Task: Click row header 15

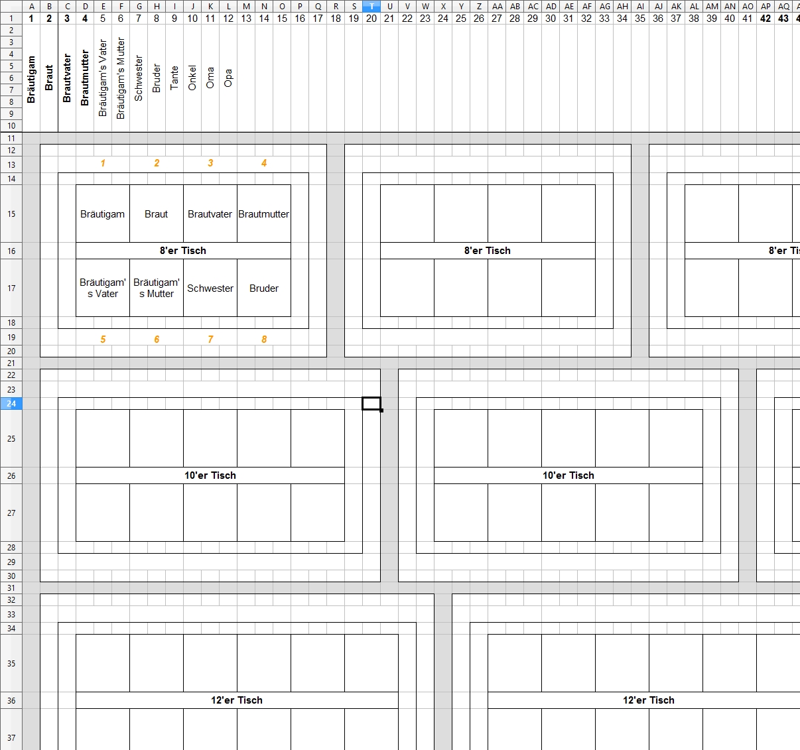Action: pyautogui.click(x=11, y=214)
